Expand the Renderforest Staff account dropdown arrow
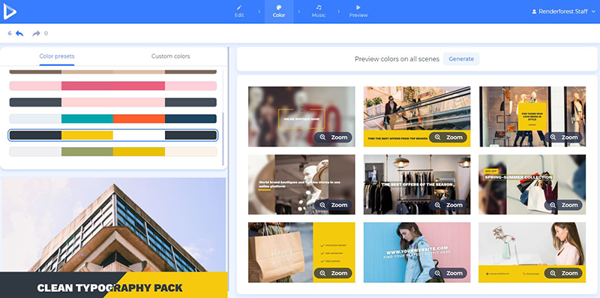 pyautogui.click(x=593, y=11)
